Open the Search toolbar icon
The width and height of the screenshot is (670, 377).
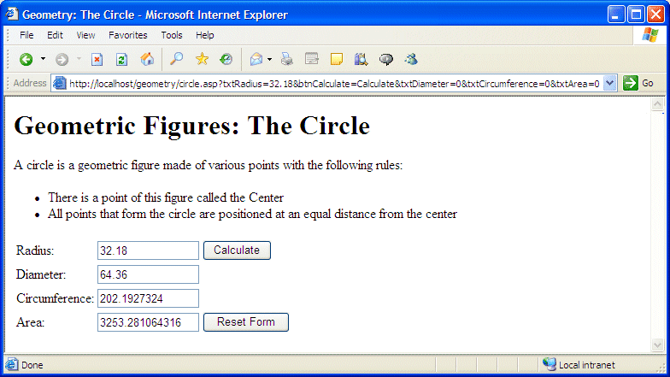177,59
